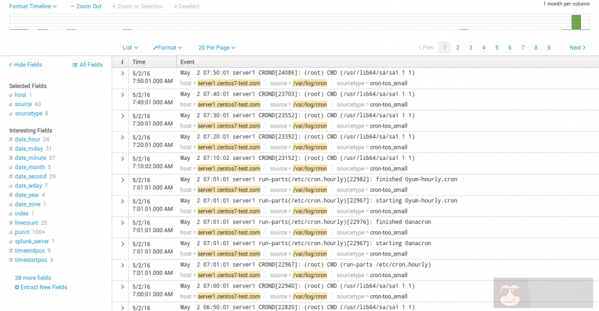Open the timeendpos field
Screen dimensions: 599x311
tap(30, 250)
